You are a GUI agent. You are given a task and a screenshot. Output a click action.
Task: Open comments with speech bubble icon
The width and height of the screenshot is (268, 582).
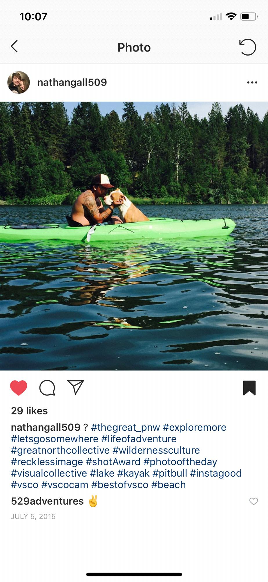(47, 388)
